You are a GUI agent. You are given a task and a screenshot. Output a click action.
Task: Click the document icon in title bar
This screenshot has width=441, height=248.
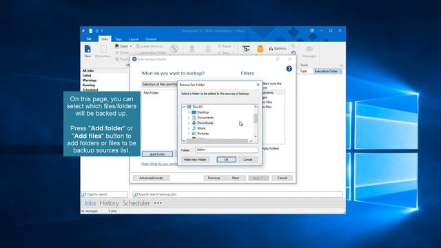click(x=90, y=31)
